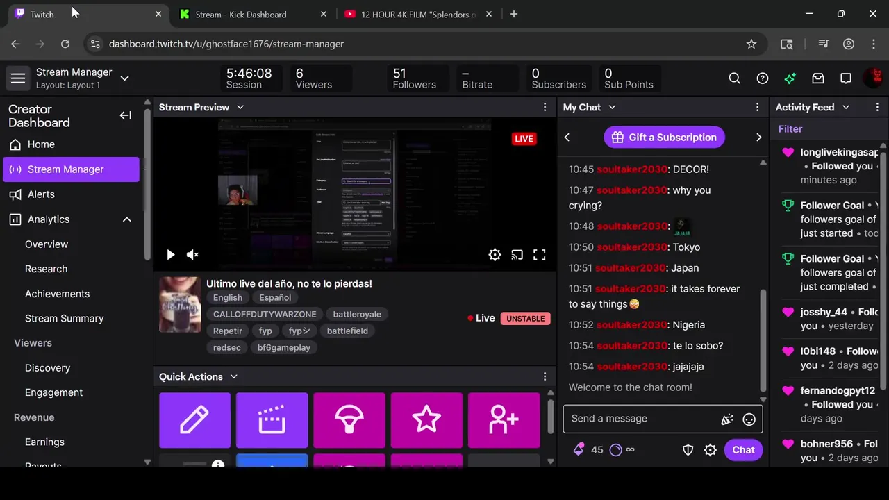
Task: Go to Home in sidebar
Action: tap(71, 144)
